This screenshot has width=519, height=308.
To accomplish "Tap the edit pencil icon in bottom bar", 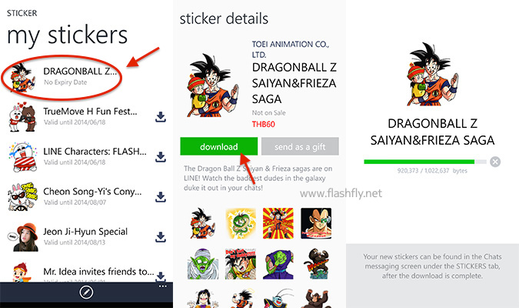I will tap(87, 293).
